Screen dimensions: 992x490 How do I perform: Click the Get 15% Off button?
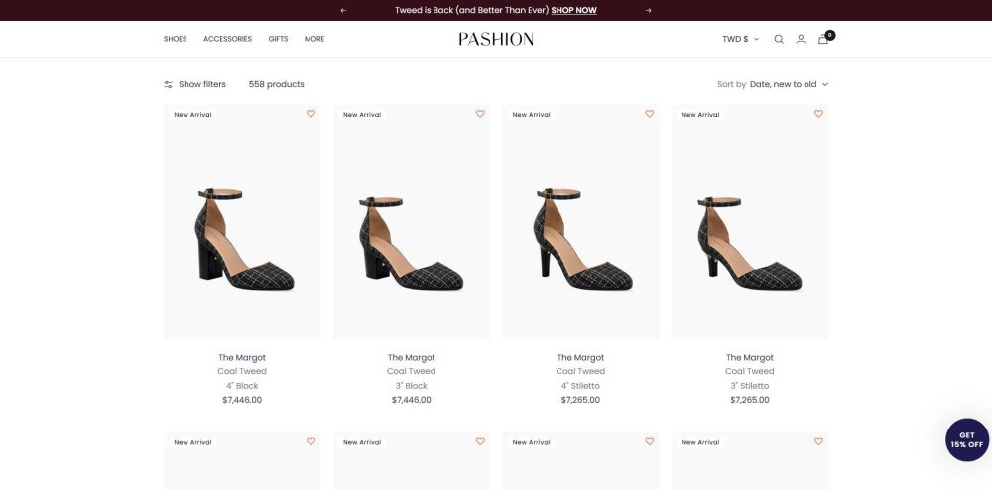[x=967, y=440]
